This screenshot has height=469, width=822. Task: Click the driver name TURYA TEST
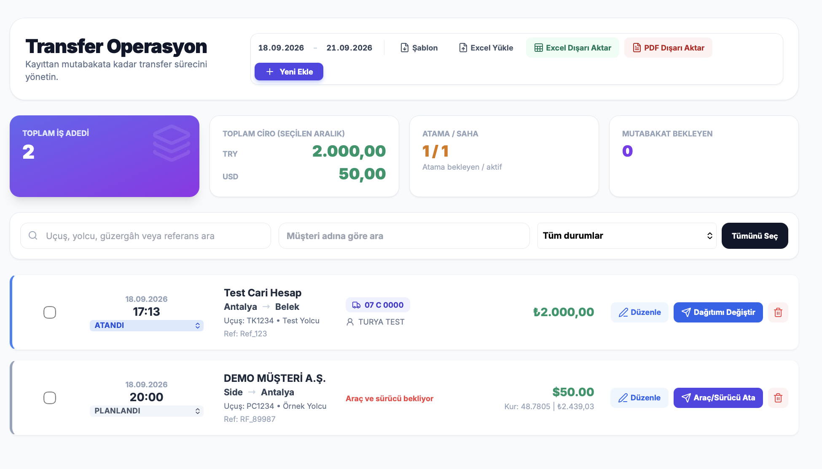point(381,322)
